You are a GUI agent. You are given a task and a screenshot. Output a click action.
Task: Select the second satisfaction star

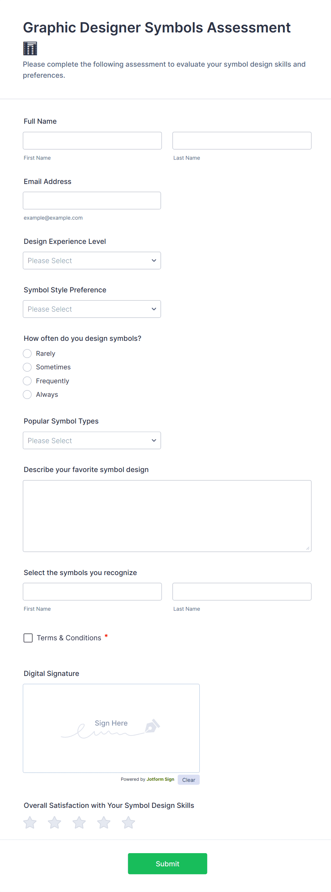54,822
